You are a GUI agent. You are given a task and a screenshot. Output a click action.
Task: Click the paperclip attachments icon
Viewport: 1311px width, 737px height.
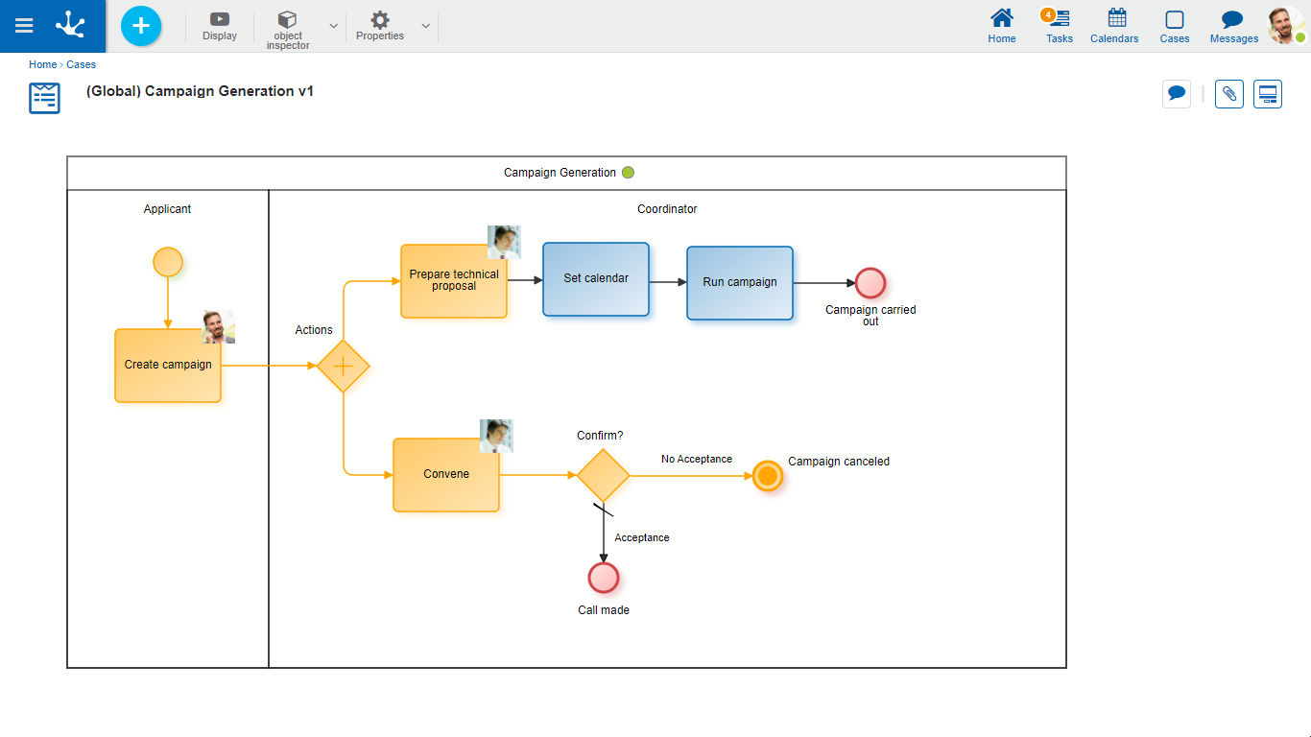click(x=1228, y=94)
